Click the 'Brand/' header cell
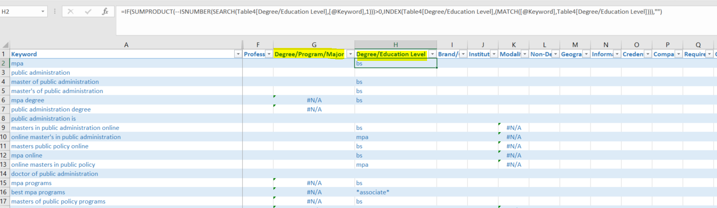This screenshot has height=208, width=717. point(452,54)
